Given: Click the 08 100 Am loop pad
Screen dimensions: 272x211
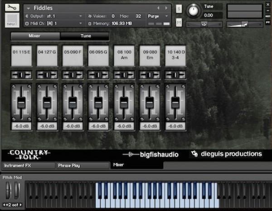Looking at the screenshot, I should 124,56.
